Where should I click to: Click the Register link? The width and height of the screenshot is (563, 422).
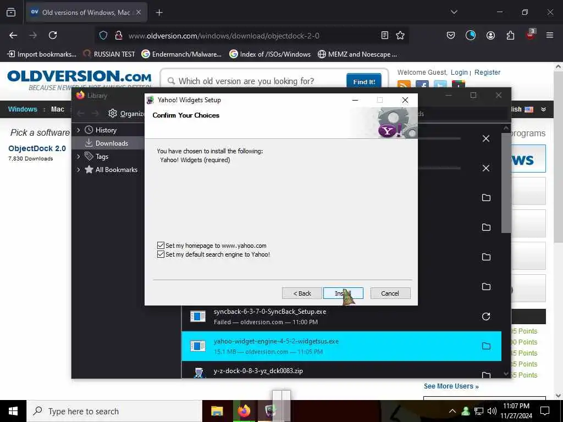(487, 72)
